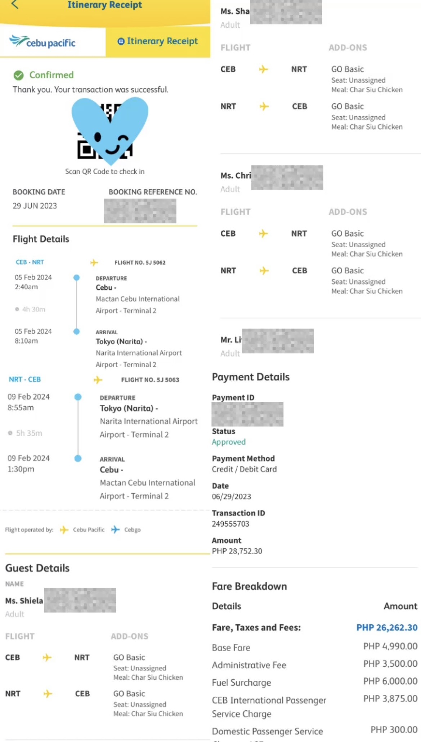Select the yellow Itinerary Receipt tab
This screenshot has width=421, height=742.
point(158,41)
